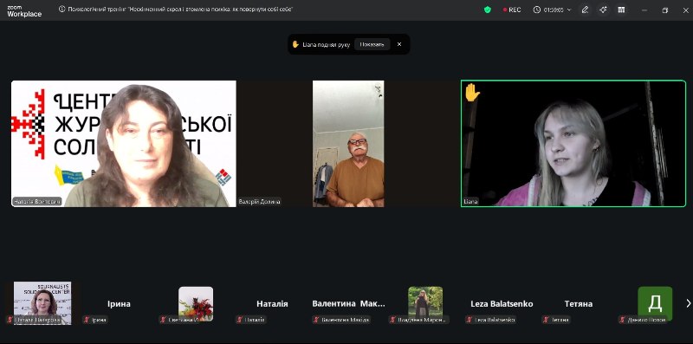Image resolution: width=693 pixels, height=344 pixels.
Task: Click muted mic icon beside Валентина label
Action: tap(316, 320)
